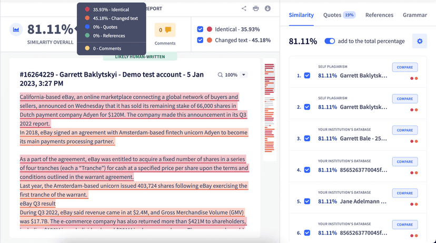Click 45.18% - Changed text in tooltip
The image size is (436, 243).
pos(115,18)
